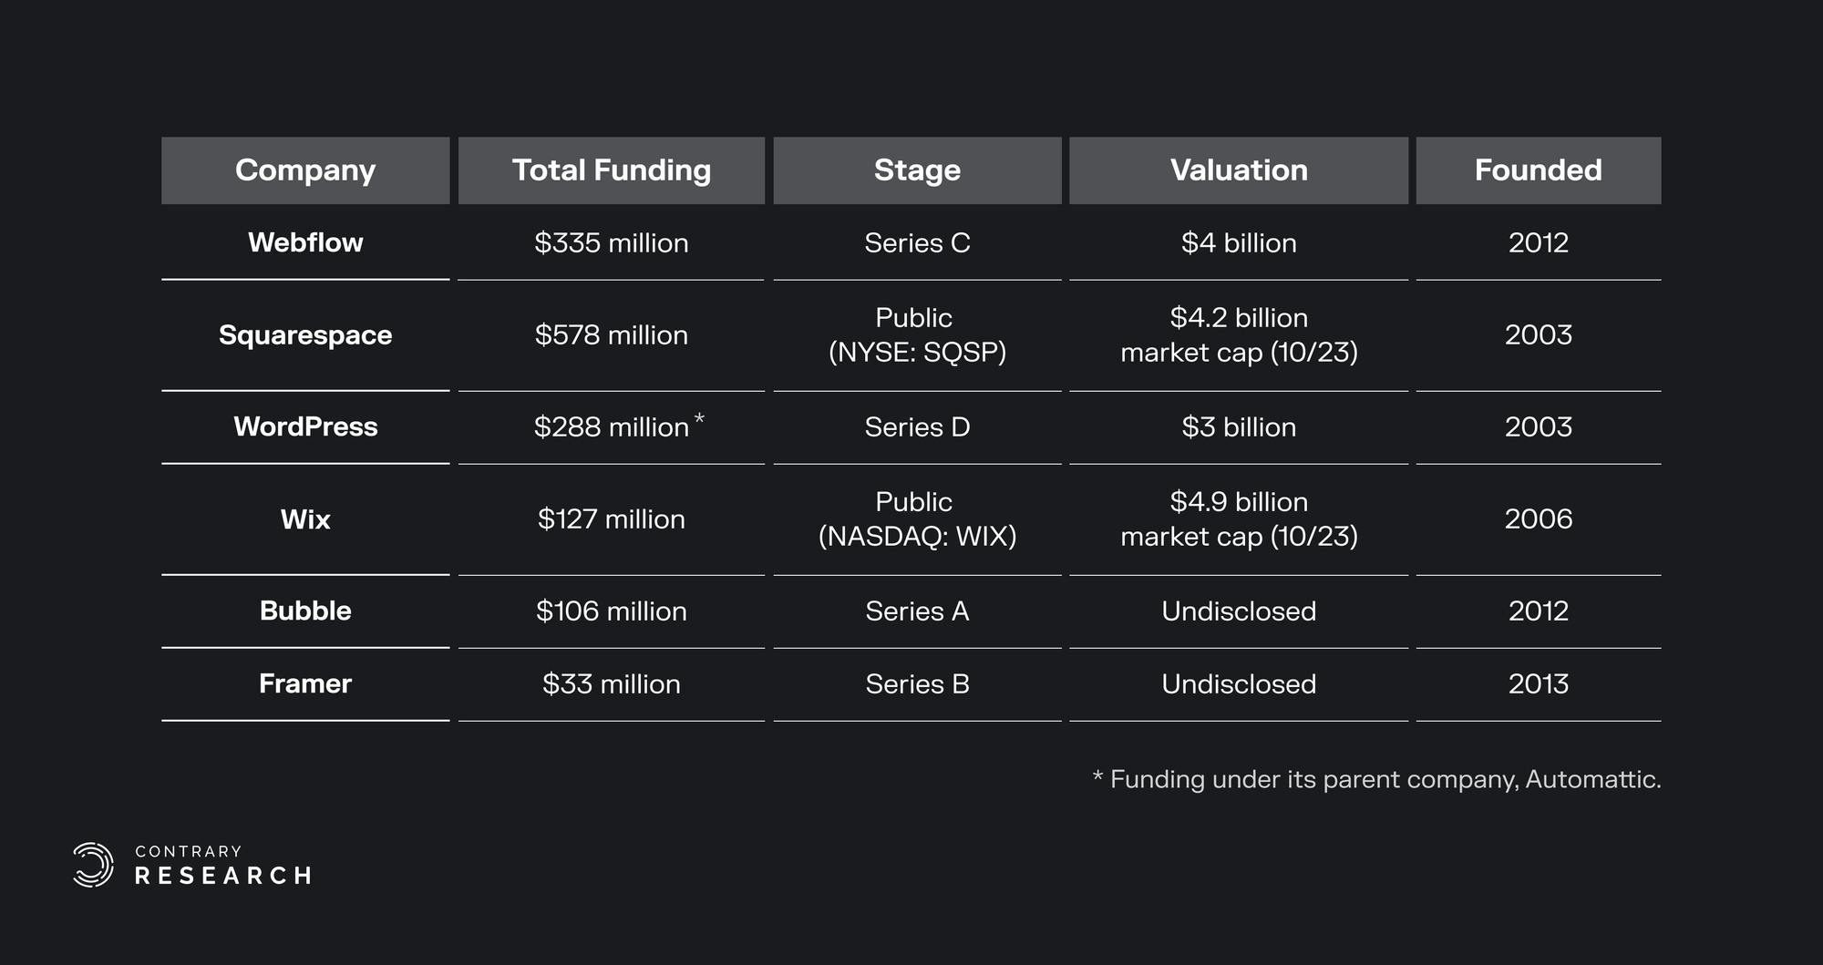
Task: Click the Contrary Research spiral logo icon
Action: click(x=93, y=864)
